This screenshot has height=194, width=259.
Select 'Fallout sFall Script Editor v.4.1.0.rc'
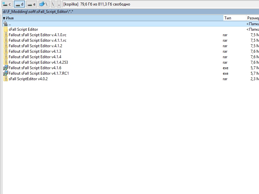pyautogui.click(x=38, y=35)
